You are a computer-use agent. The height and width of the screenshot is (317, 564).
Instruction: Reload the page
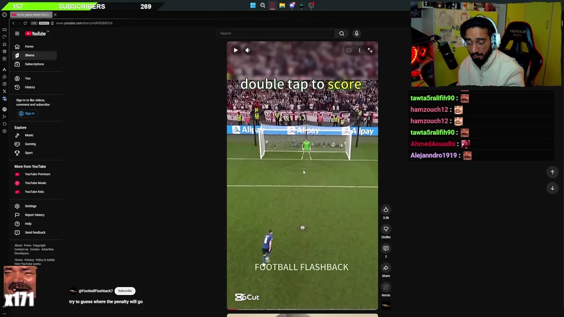[x=25, y=23]
